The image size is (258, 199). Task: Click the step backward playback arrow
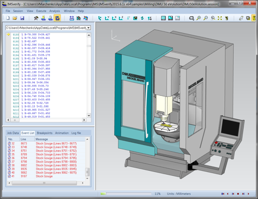[x=228, y=193]
